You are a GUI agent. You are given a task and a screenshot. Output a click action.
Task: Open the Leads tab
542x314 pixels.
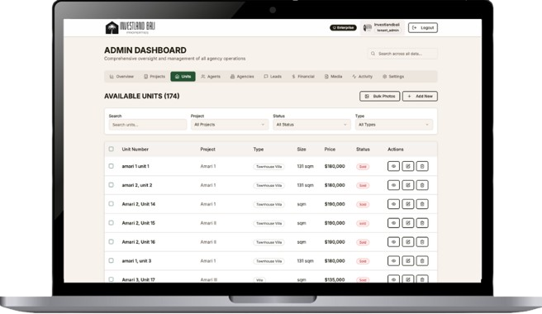[273, 76]
